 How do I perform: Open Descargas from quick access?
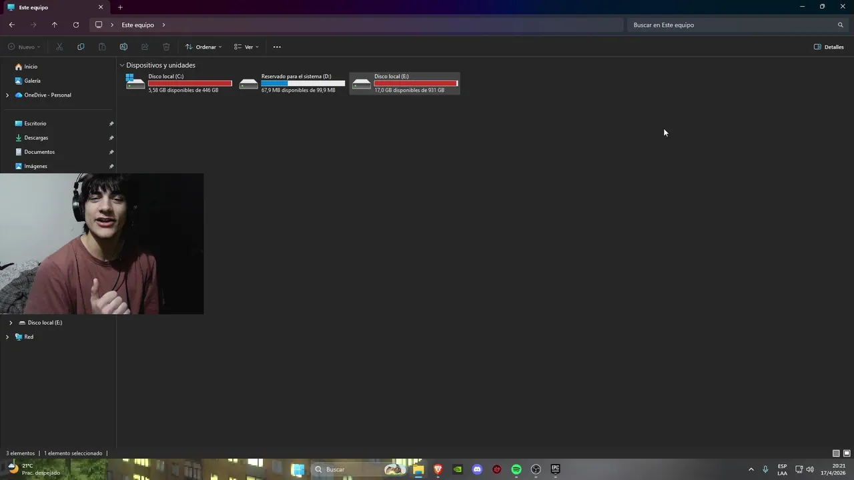pyautogui.click(x=36, y=138)
